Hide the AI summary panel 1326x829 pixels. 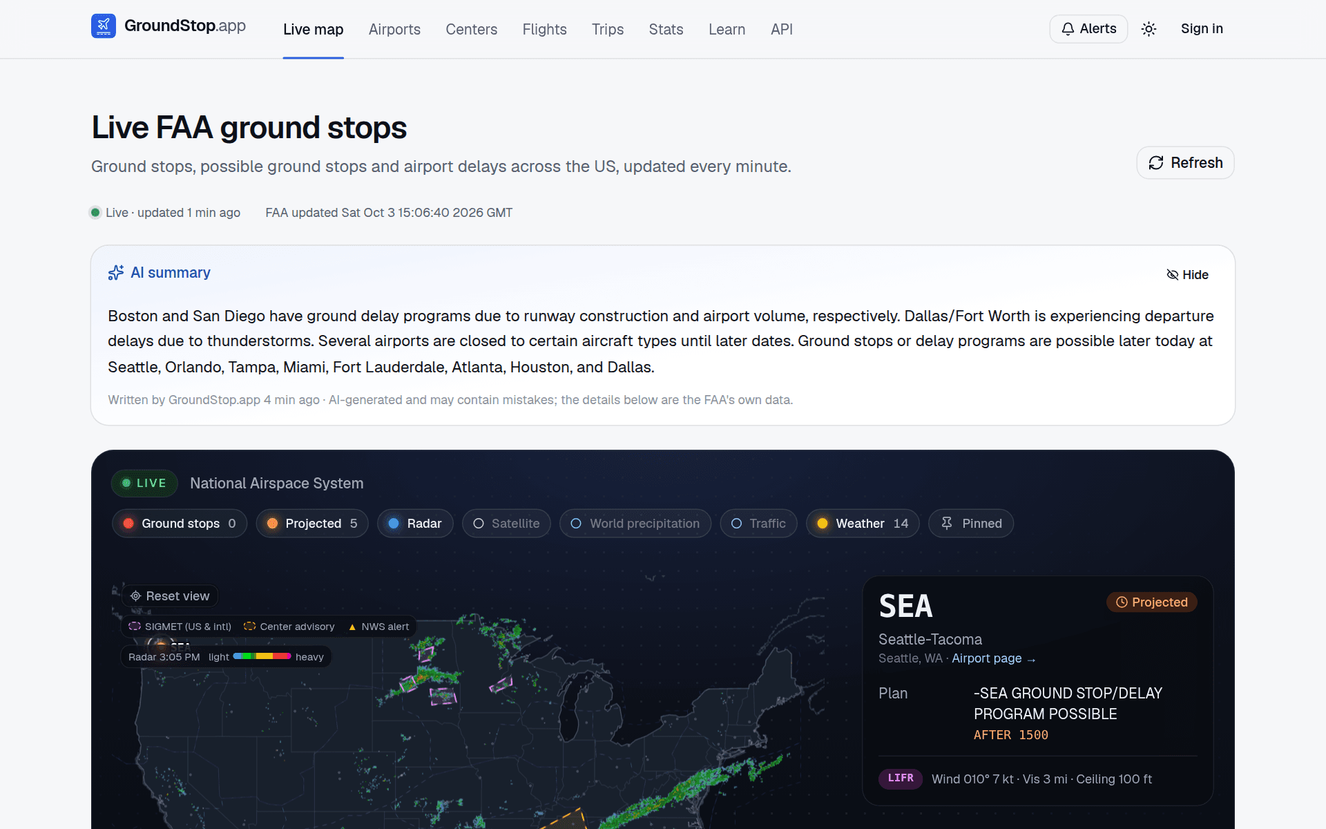(x=1187, y=275)
